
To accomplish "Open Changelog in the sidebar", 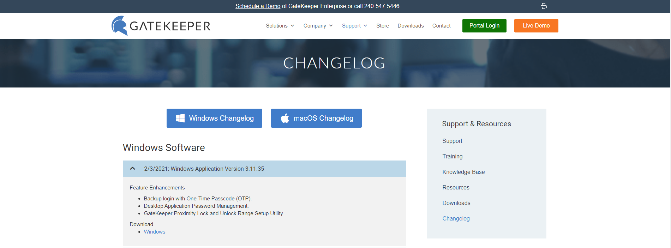I will [456, 218].
